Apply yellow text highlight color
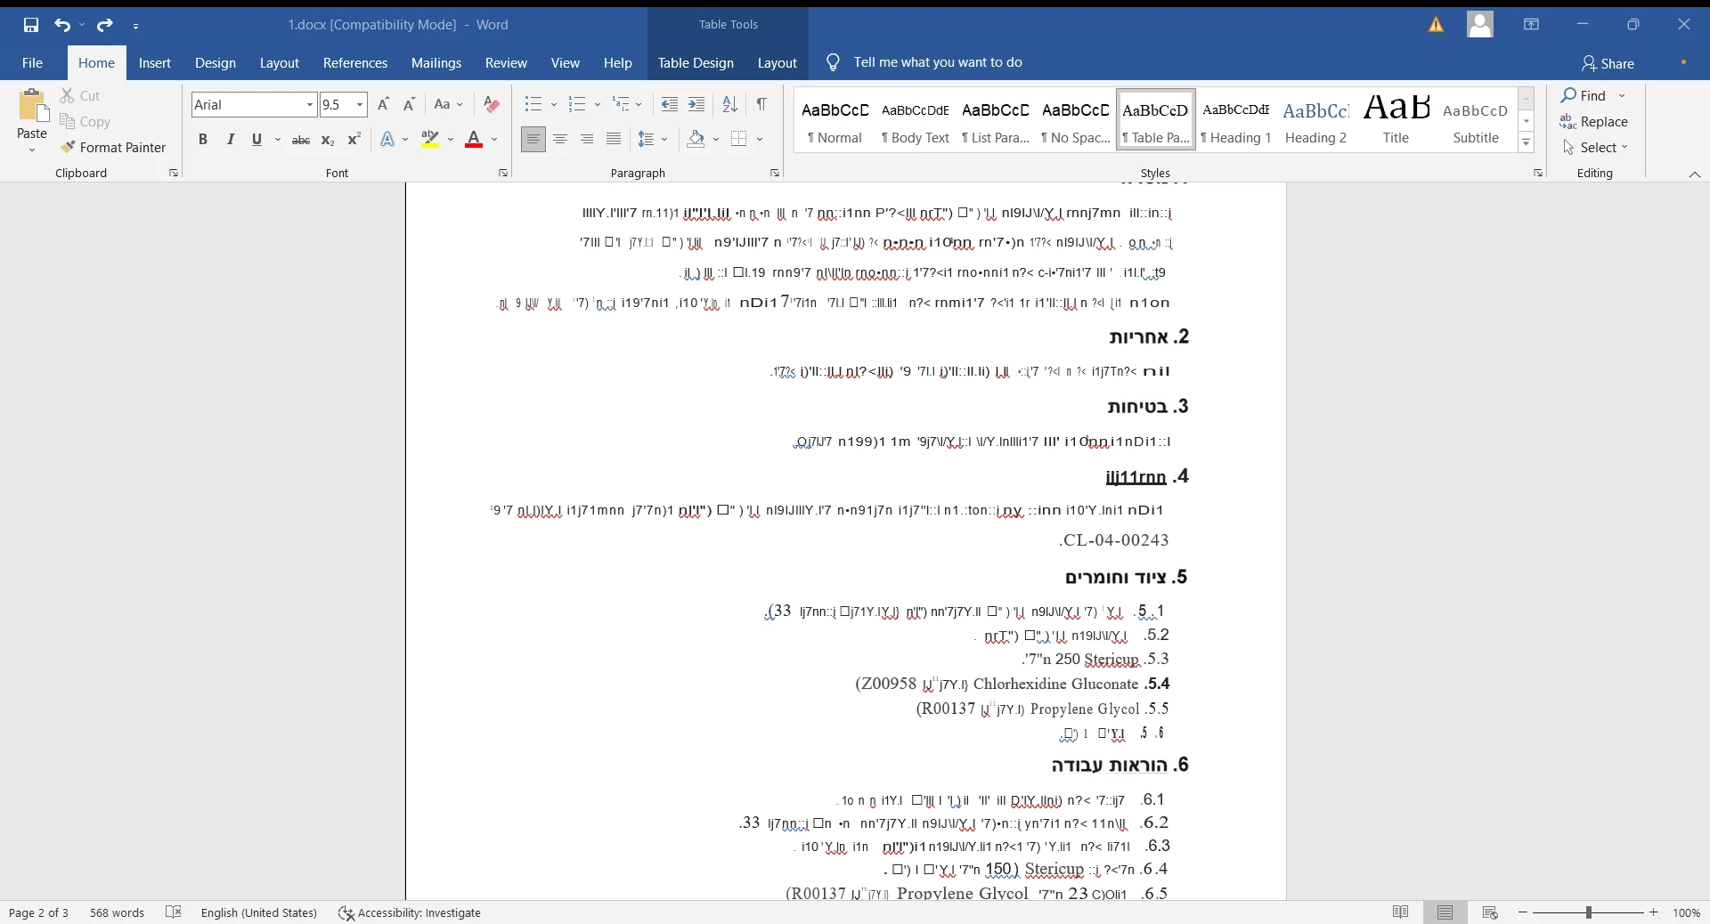 (430, 140)
